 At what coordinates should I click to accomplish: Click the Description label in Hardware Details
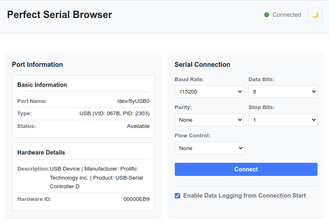(33, 169)
